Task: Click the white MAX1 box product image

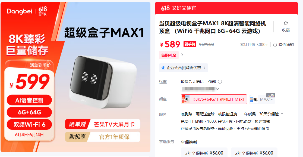Action: (x=103, y=82)
